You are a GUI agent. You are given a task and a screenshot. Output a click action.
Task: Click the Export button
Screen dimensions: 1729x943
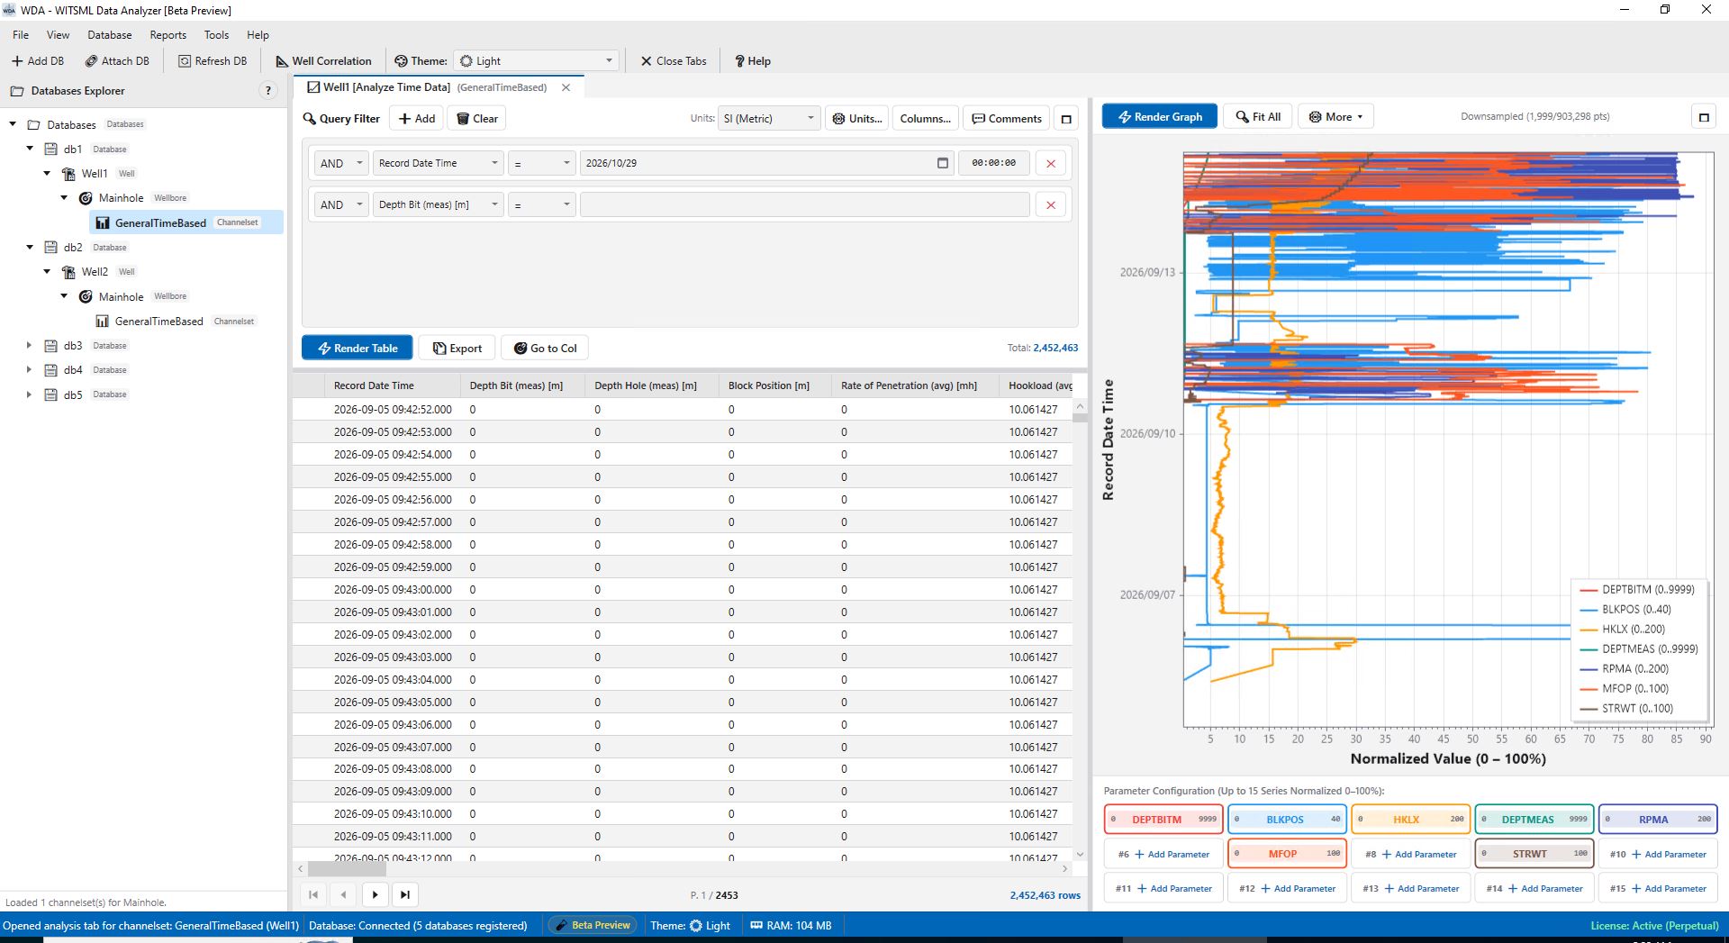tap(457, 349)
